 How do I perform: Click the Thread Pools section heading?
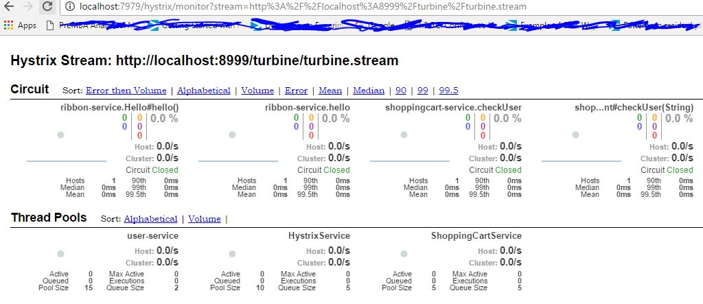pyautogui.click(x=49, y=218)
